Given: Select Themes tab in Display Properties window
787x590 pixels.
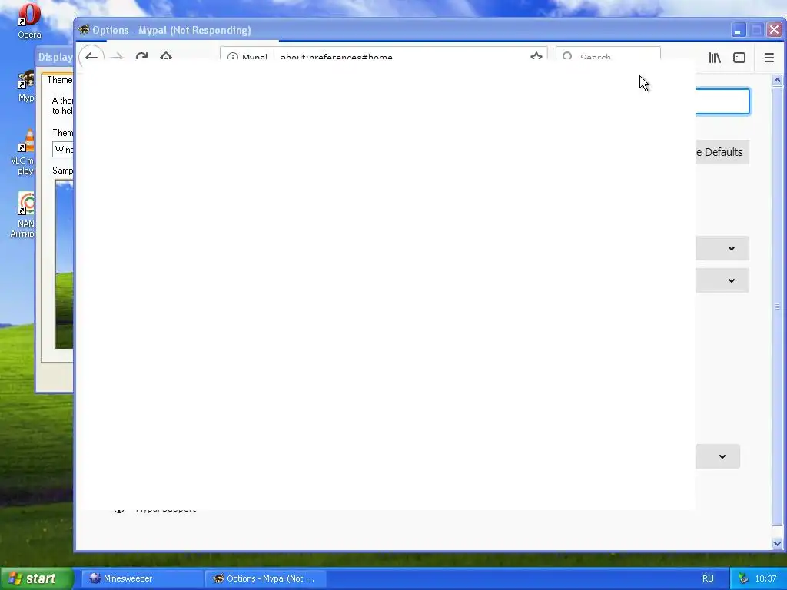Looking at the screenshot, I should pyautogui.click(x=58, y=80).
